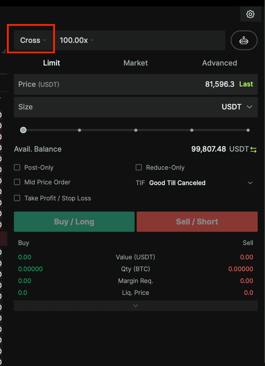
Task: Click the Buy / Long button
Action: coord(74,221)
